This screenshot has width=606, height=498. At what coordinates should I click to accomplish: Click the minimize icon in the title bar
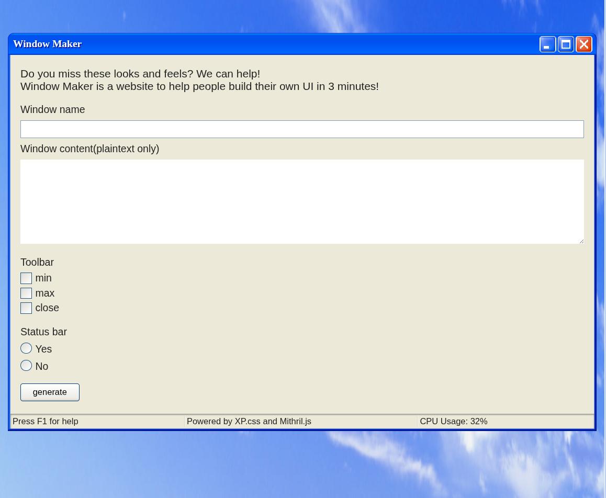[547, 44]
